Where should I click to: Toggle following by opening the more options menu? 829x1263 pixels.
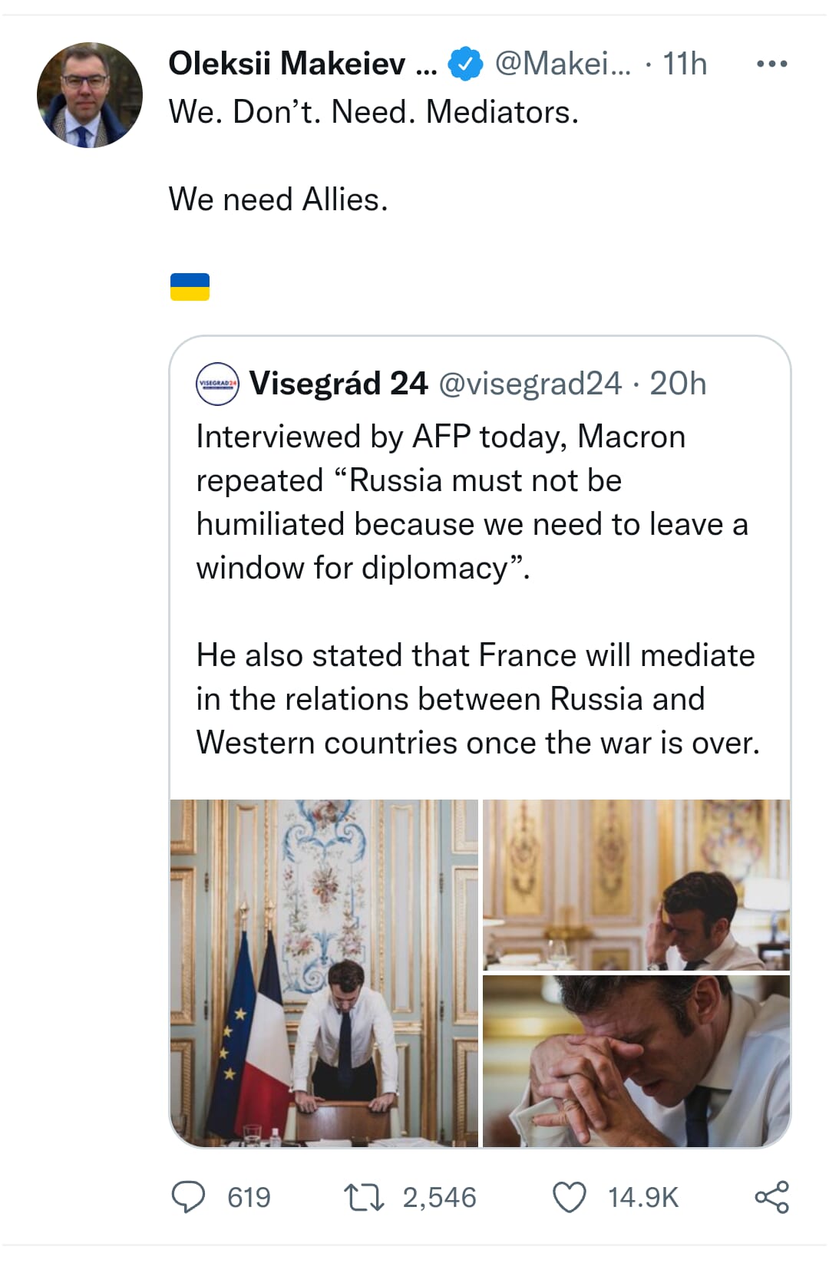(x=774, y=64)
